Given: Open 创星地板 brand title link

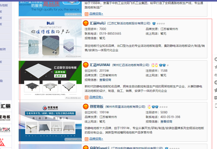Looking at the screenshot, I should coord(97,107).
